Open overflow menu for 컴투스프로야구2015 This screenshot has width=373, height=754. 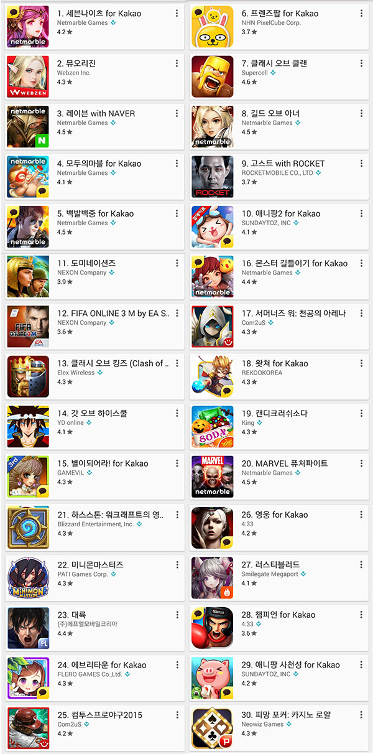click(177, 715)
